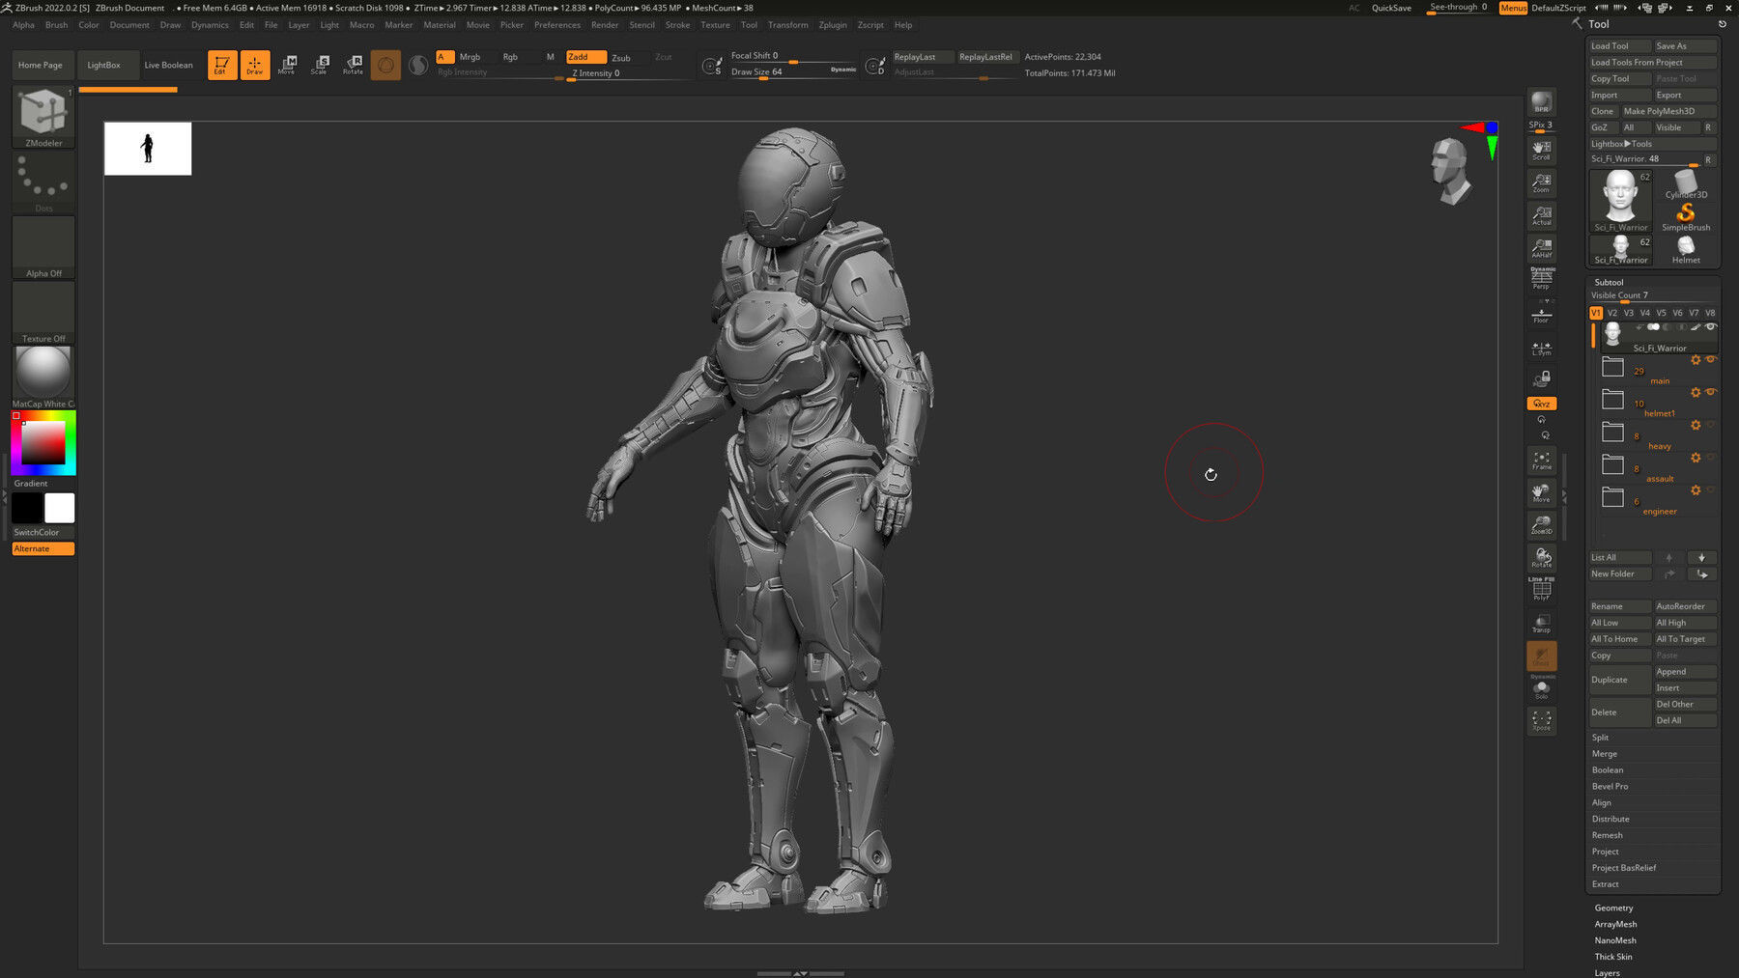This screenshot has width=1739, height=978.
Task: Show the heavy folder via its eye icon
Action: 1710,425
